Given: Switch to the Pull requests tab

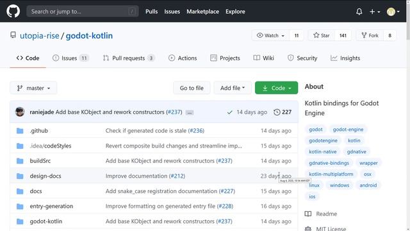Looking at the screenshot, I should 129,58.
